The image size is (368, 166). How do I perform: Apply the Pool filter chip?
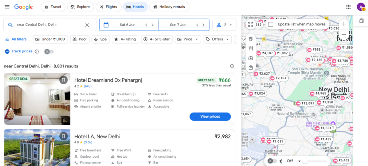pos(79,39)
